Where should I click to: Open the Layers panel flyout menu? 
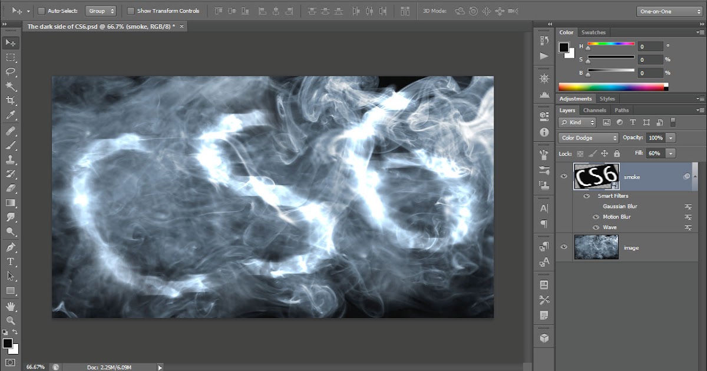700,110
